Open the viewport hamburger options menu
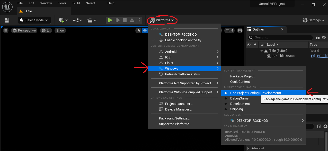 (x=6, y=31)
